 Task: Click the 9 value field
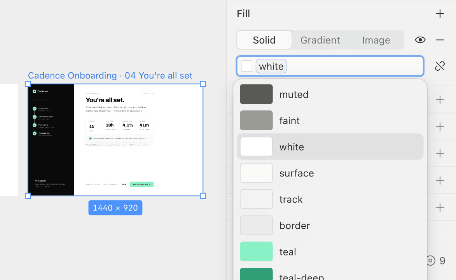click(442, 261)
